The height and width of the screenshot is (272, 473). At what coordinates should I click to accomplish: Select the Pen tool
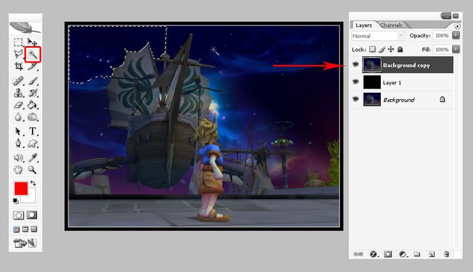(x=18, y=143)
